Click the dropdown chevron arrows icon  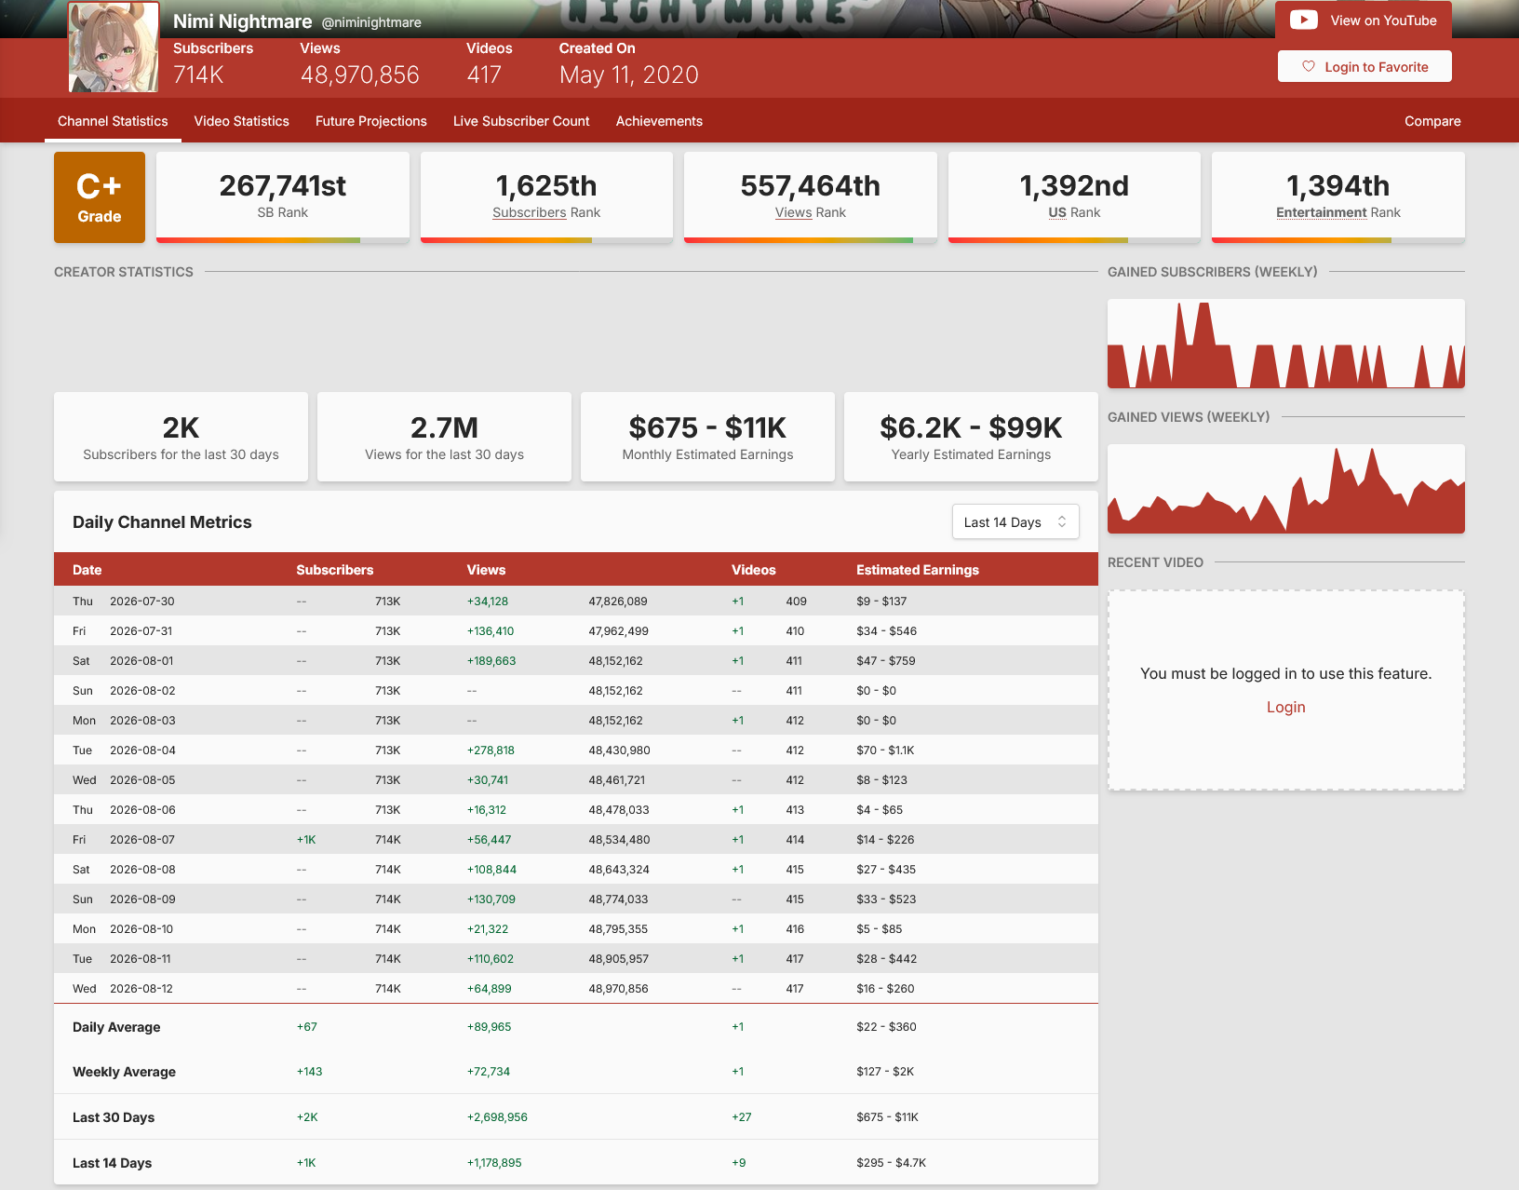[x=1062, y=521]
